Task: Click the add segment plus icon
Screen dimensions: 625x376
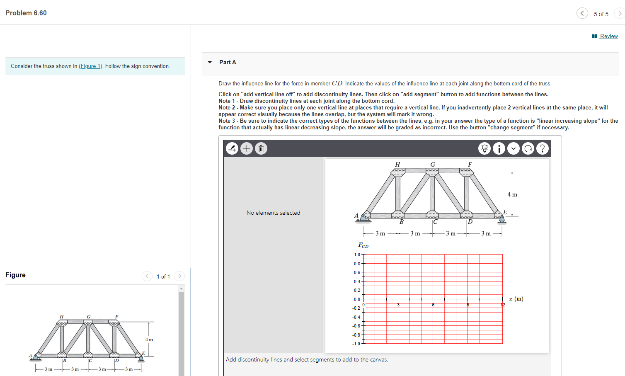Action: click(x=247, y=148)
